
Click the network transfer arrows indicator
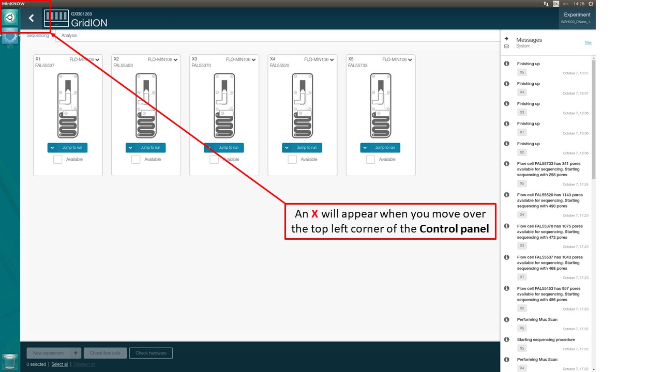pyautogui.click(x=546, y=4)
